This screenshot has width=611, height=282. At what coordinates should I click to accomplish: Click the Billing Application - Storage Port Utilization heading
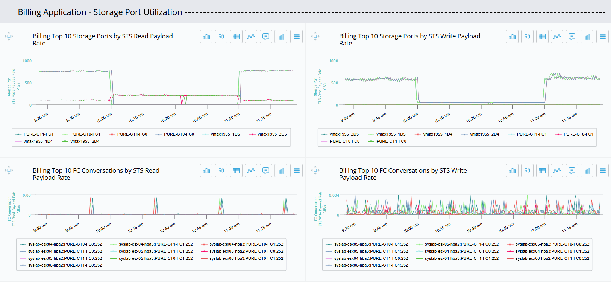pos(100,12)
